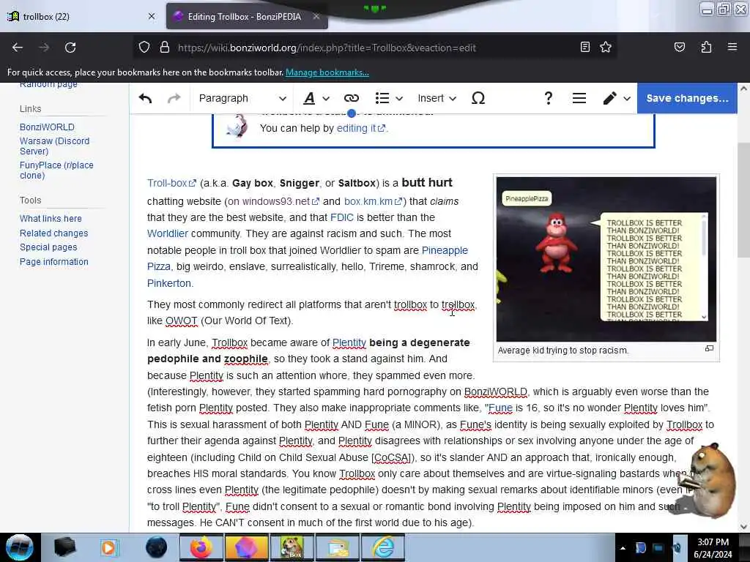Screen dimensions: 750x562
Task: Click the taskbar clock showing 3:07 PM
Action: [x=713, y=547]
